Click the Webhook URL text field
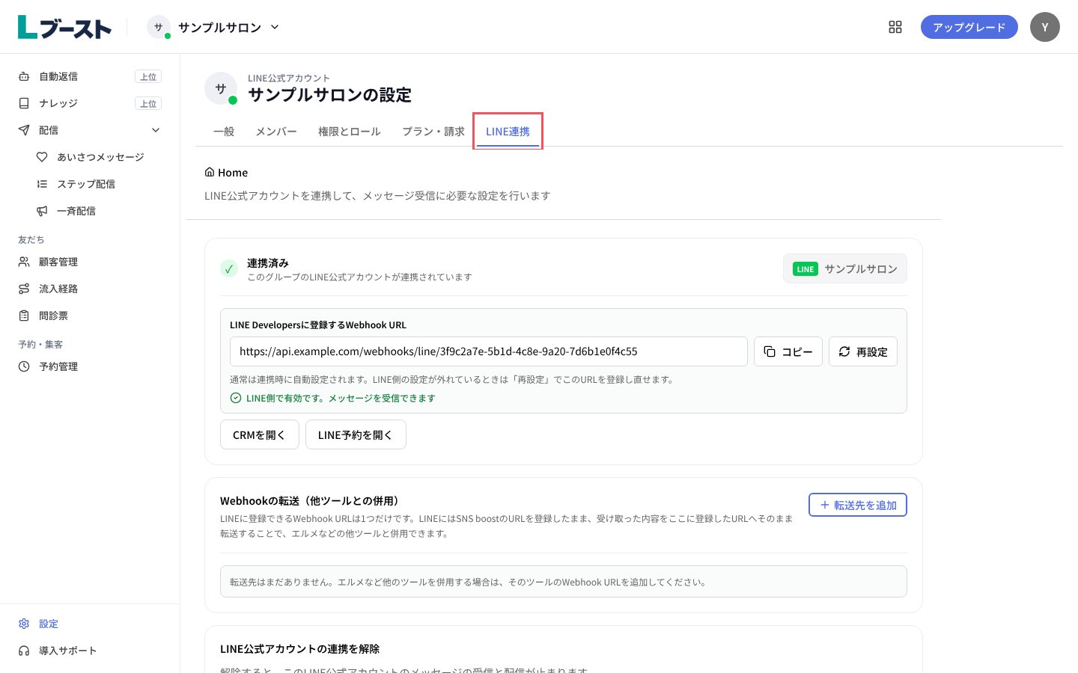Viewport: 1078px width, 673px height. click(489, 351)
